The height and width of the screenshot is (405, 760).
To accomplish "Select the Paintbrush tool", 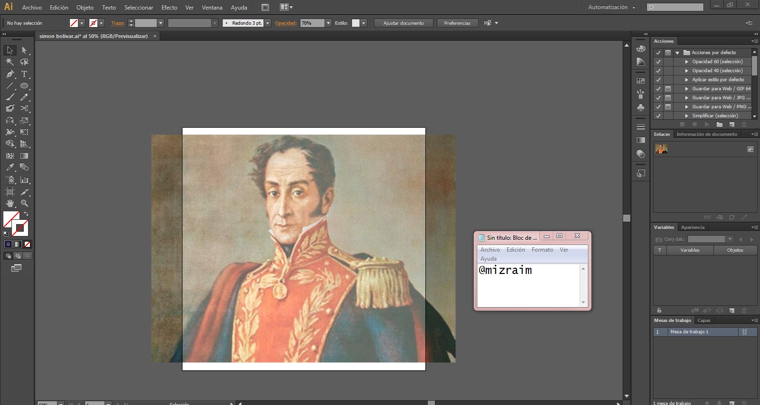I will pos(10,97).
